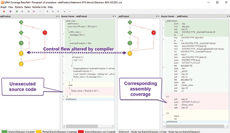
Task: Click 'L3:' label in assembly viewer
Action: tap(167, 113)
